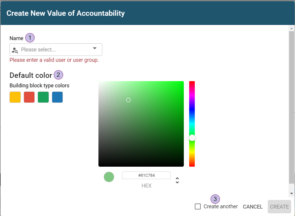The height and width of the screenshot is (216, 295).
Task: Open the Name dropdown arrow
Action: (95, 48)
